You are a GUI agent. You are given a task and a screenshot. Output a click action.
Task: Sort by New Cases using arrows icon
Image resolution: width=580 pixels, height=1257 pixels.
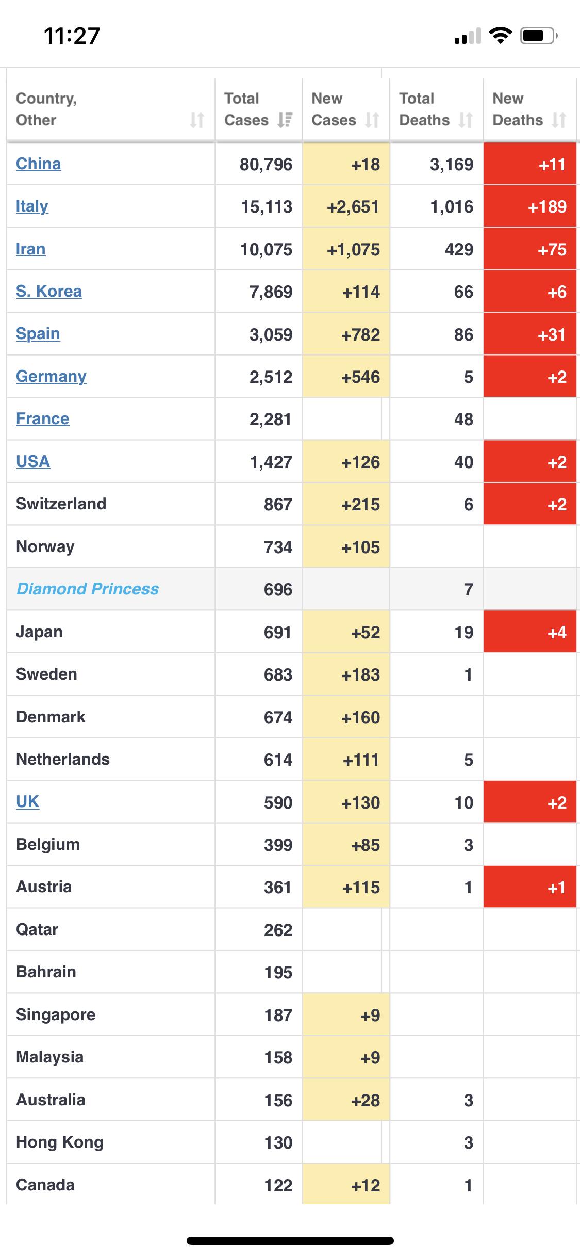pos(372,120)
